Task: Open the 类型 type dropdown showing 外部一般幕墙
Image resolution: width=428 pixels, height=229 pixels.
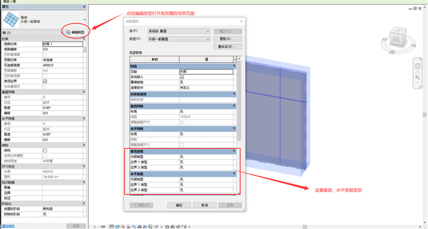Action: [x=179, y=39]
